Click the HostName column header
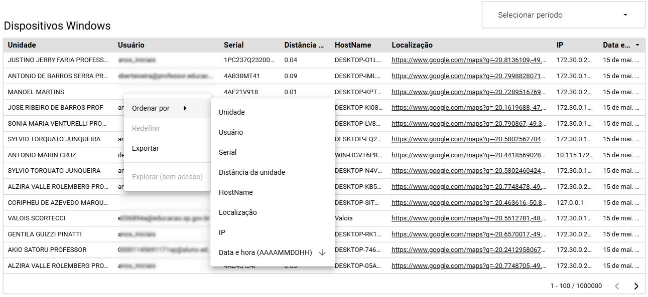Image resolution: width=648 pixels, height=297 pixels. pos(353,45)
